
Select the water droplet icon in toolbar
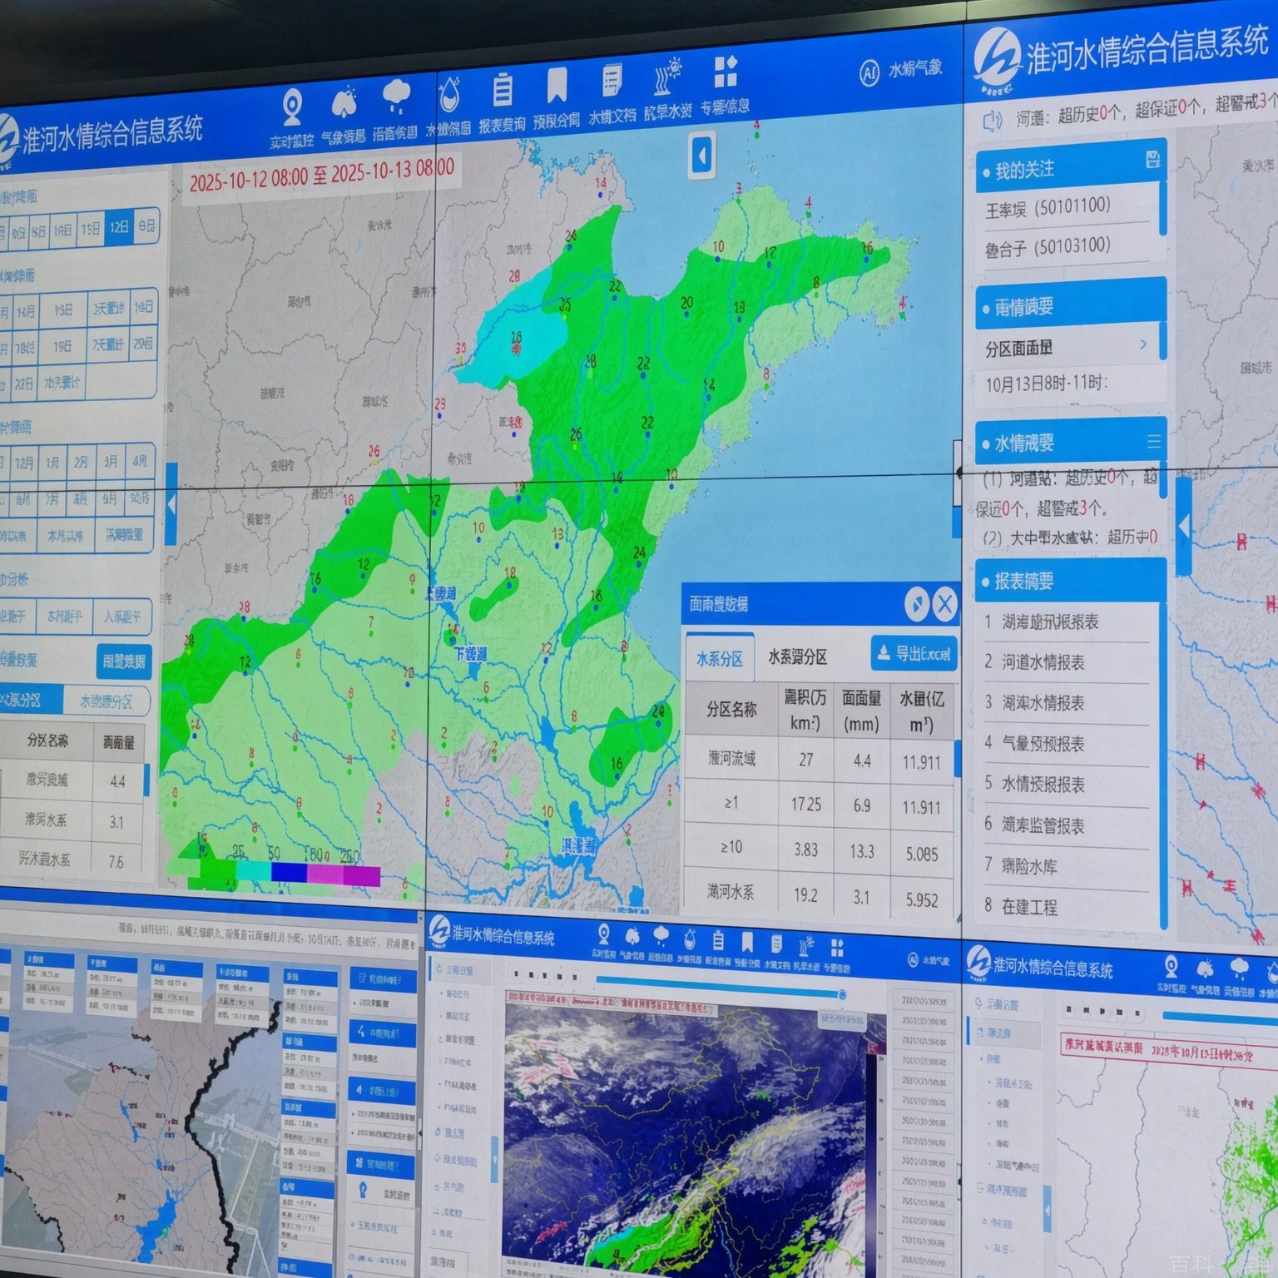tap(449, 94)
